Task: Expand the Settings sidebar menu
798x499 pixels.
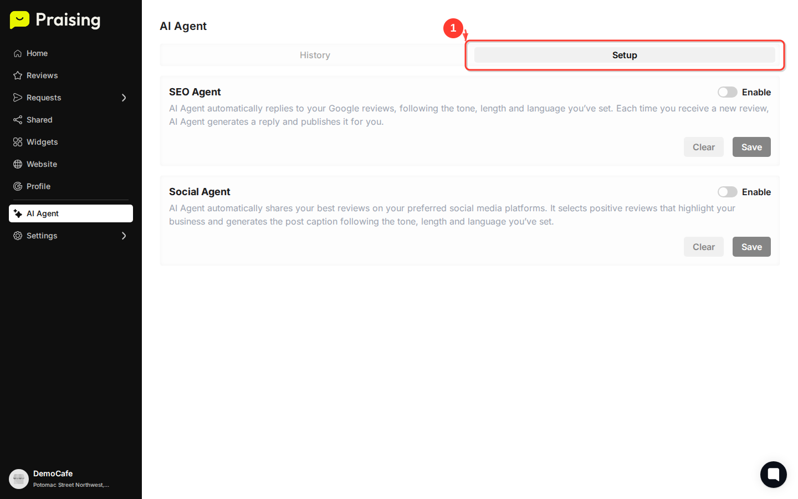Action: point(124,236)
